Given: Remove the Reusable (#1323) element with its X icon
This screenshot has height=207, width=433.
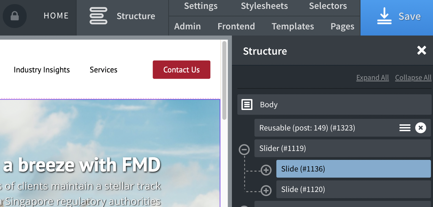Looking at the screenshot, I should click(x=421, y=128).
